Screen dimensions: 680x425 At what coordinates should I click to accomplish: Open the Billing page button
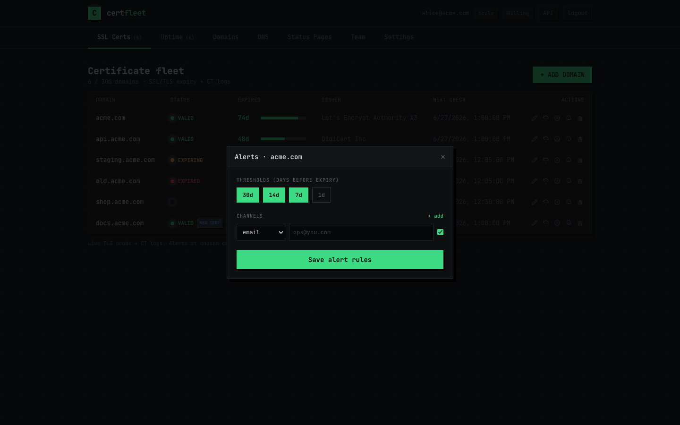click(518, 13)
